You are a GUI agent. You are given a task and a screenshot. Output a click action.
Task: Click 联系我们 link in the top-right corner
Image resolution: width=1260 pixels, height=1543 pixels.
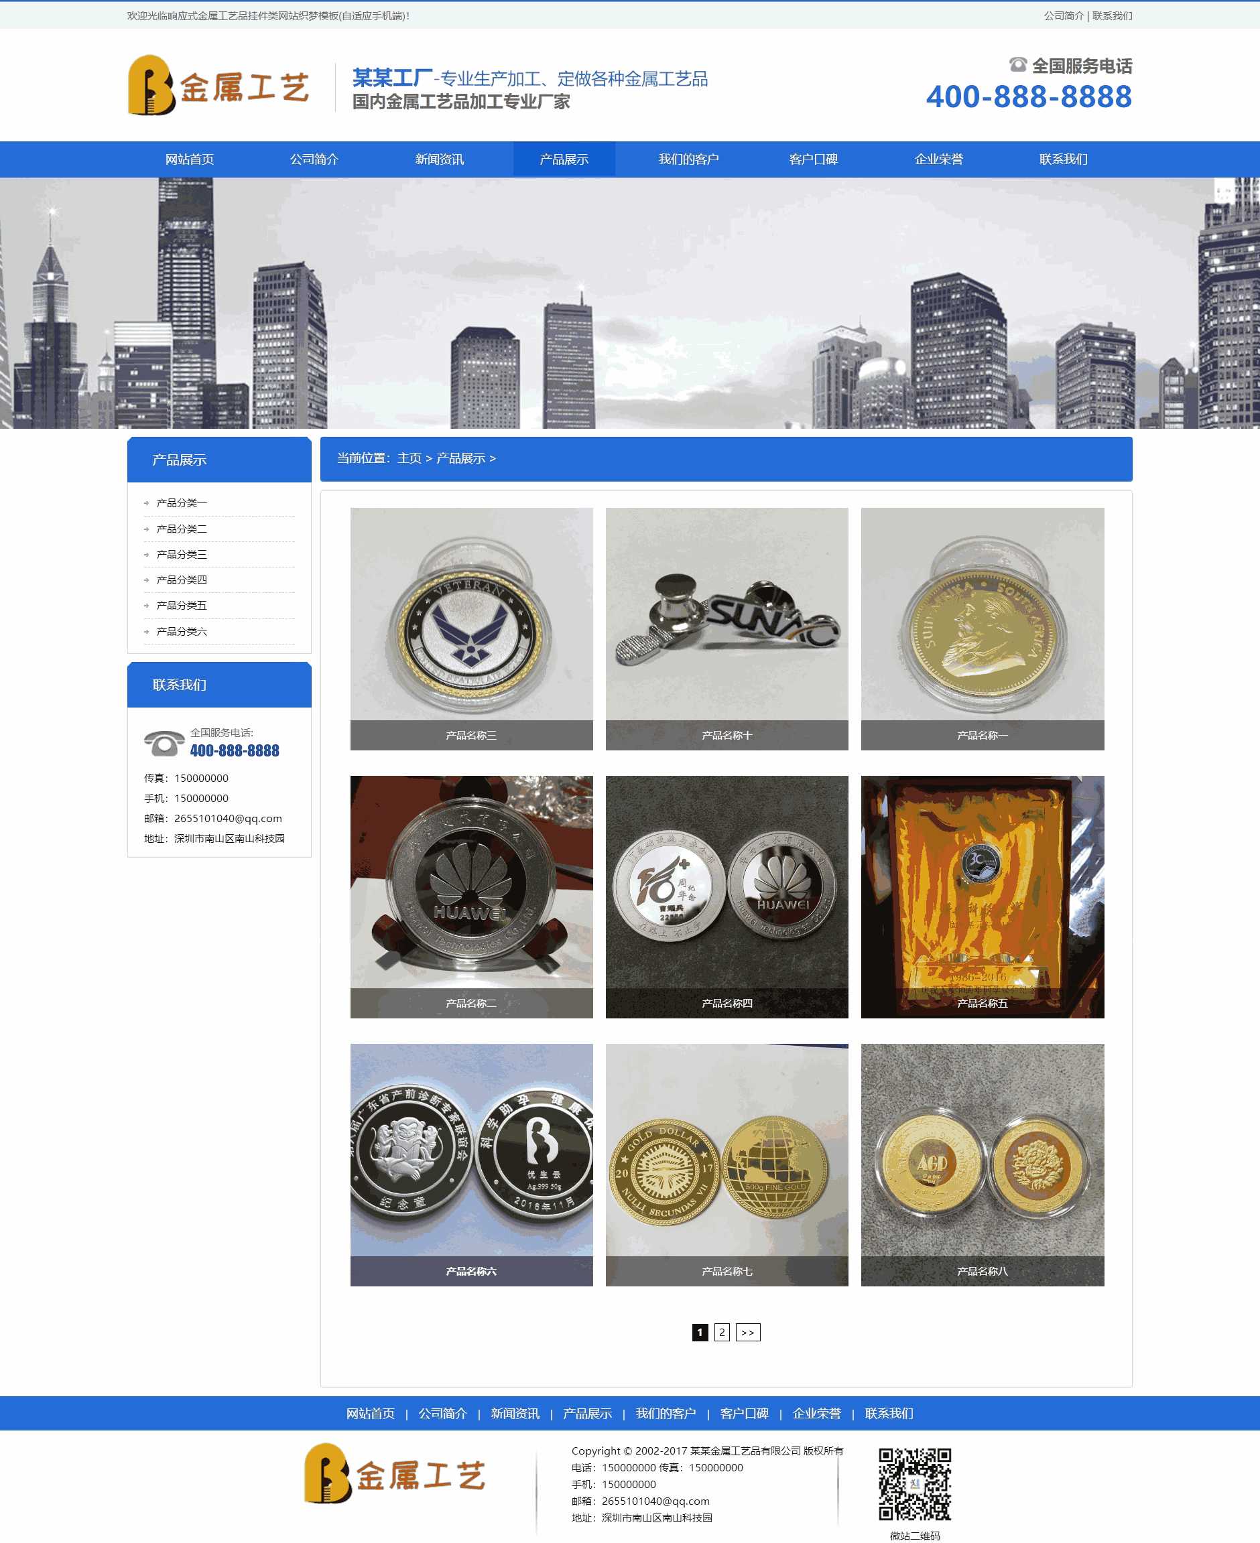1112,16
